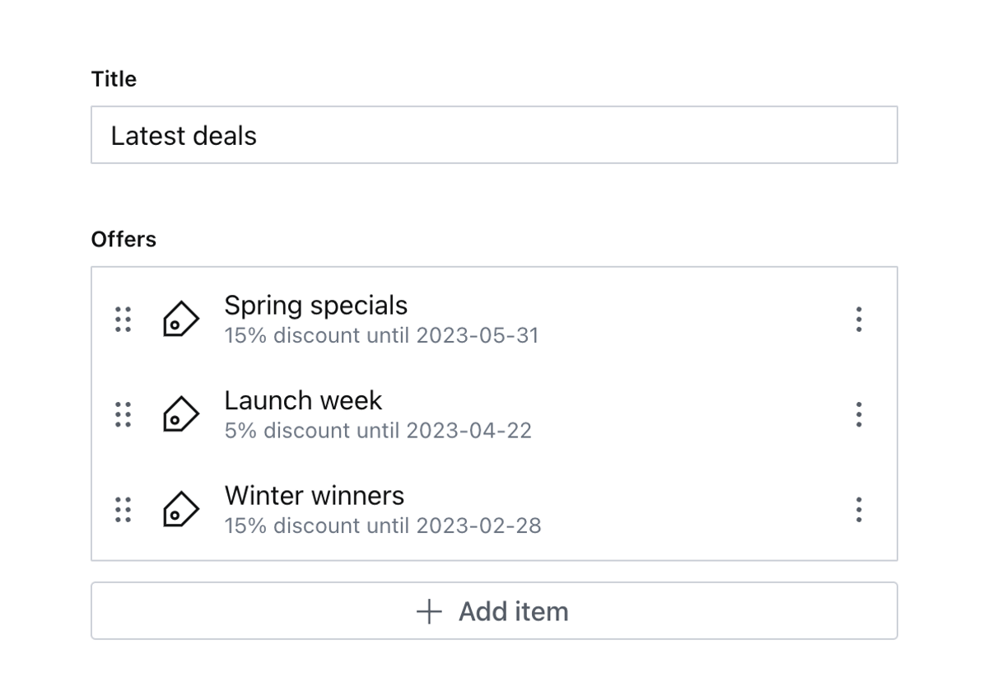Open the Spring specials offer
The image size is (988, 696).
click(x=315, y=306)
